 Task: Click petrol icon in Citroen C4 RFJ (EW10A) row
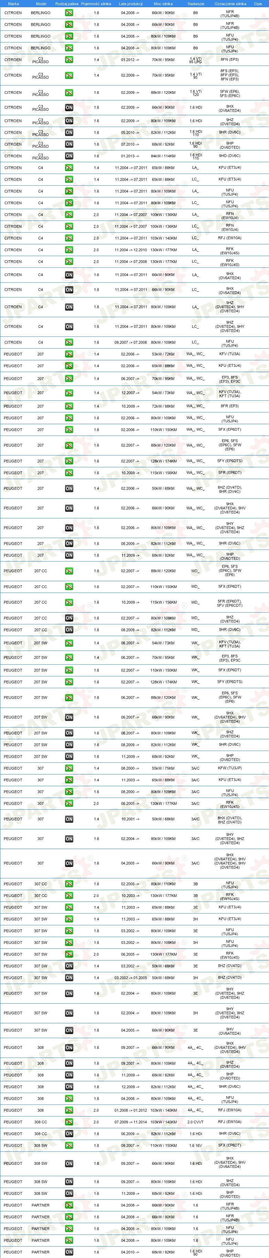pos(69,238)
